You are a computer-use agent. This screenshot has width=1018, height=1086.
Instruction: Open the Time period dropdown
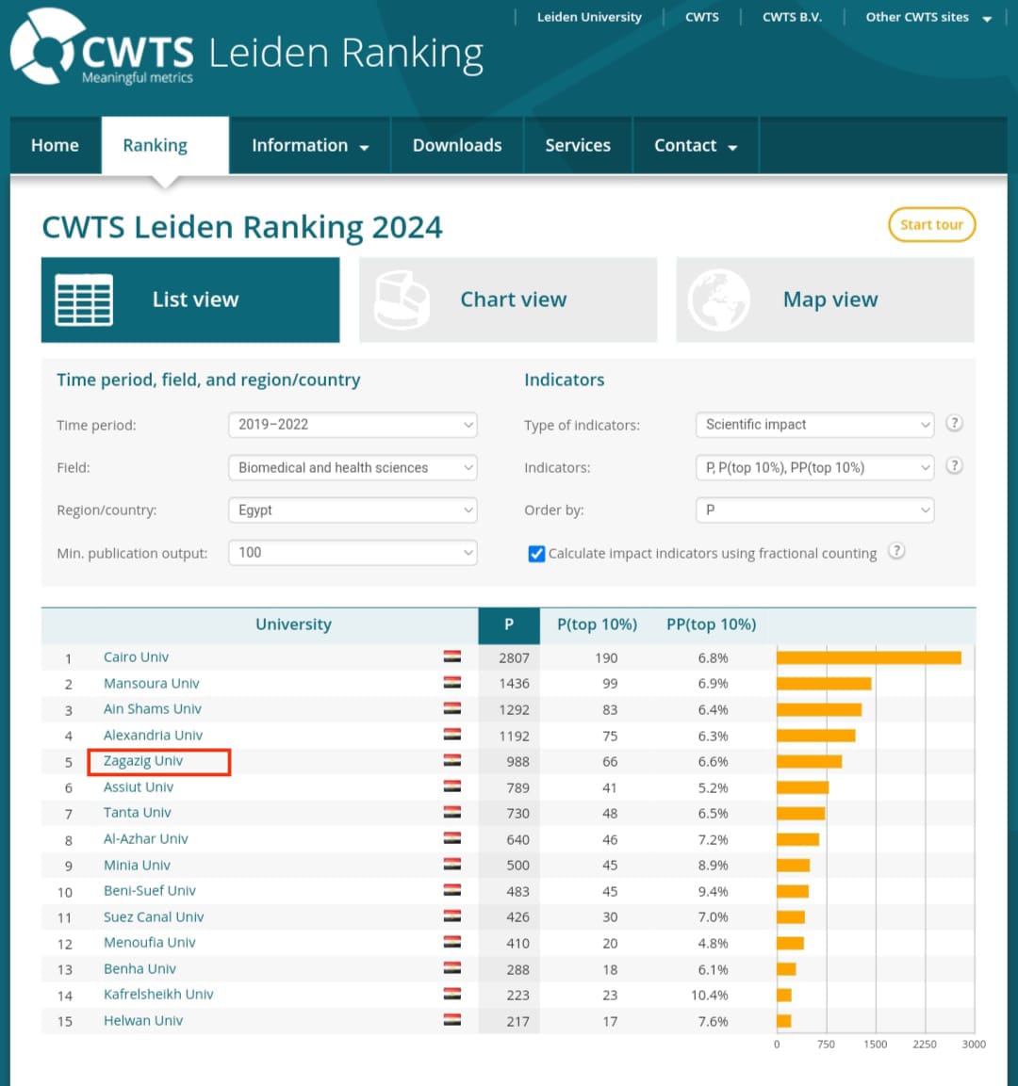coord(353,425)
